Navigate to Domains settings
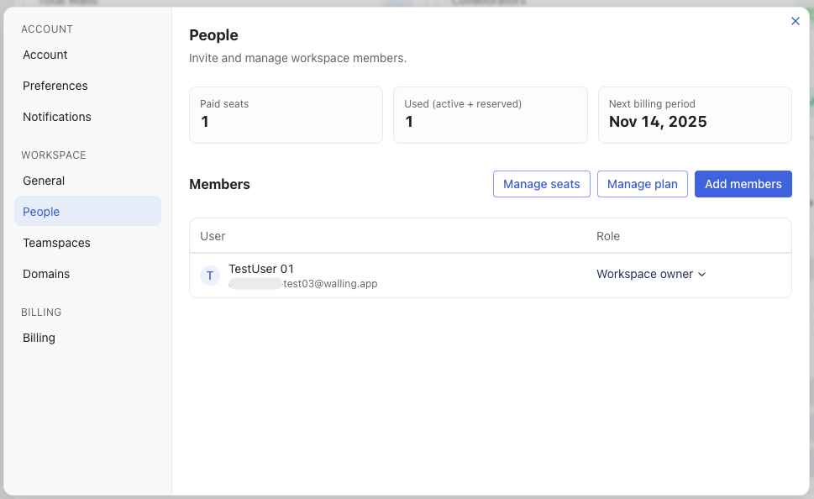The width and height of the screenshot is (814, 499). point(46,274)
